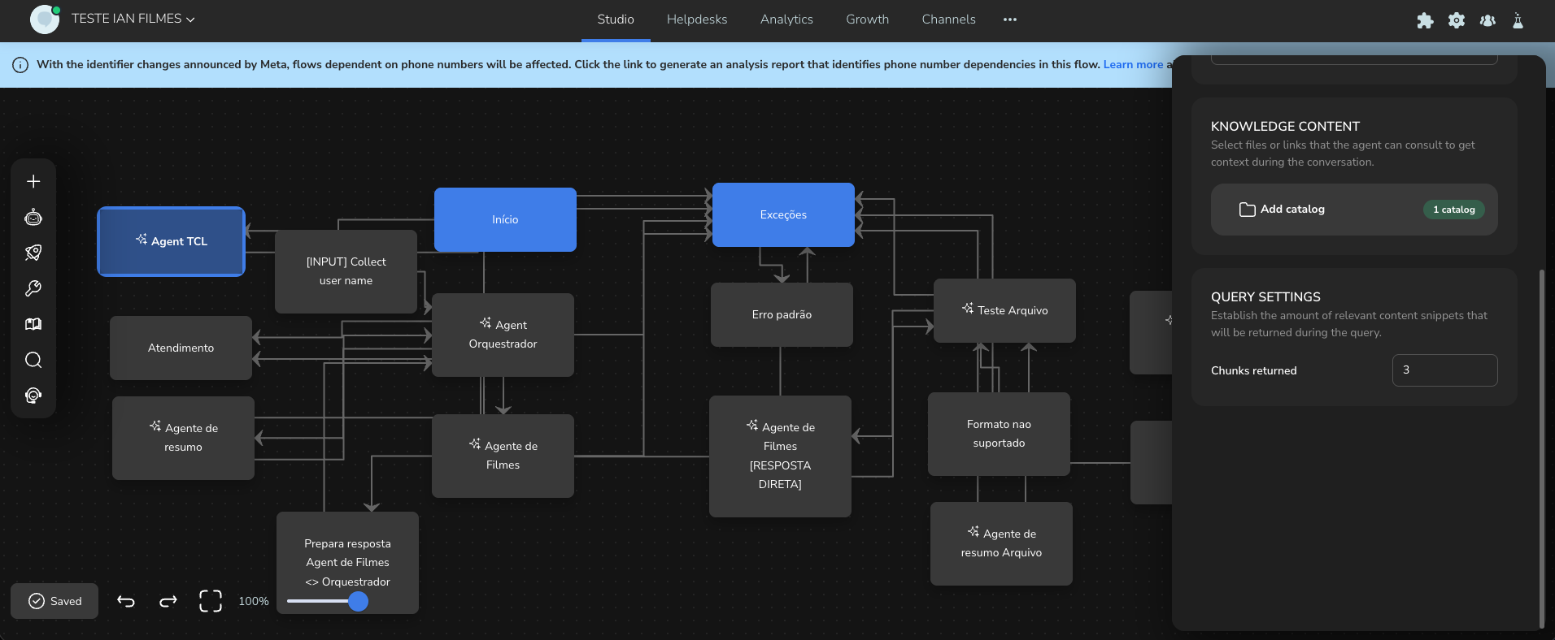Click the fit-to-screen frame icon

(211, 601)
